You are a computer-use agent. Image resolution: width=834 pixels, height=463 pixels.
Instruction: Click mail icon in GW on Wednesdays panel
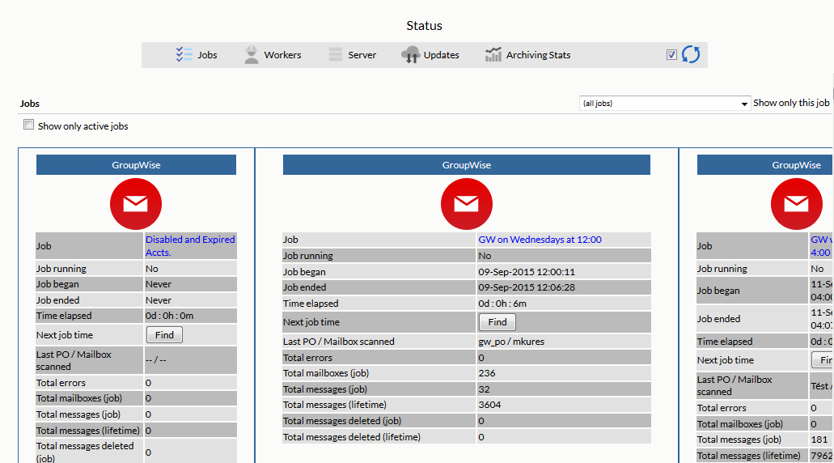click(x=466, y=203)
